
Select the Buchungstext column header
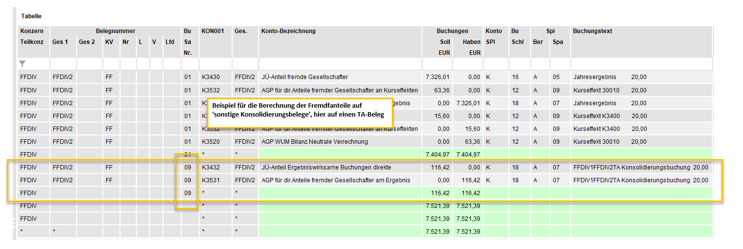coord(592,31)
